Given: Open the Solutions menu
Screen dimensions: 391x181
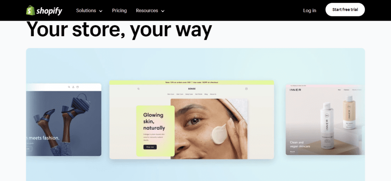Looking at the screenshot, I should click(x=86, y=10).
